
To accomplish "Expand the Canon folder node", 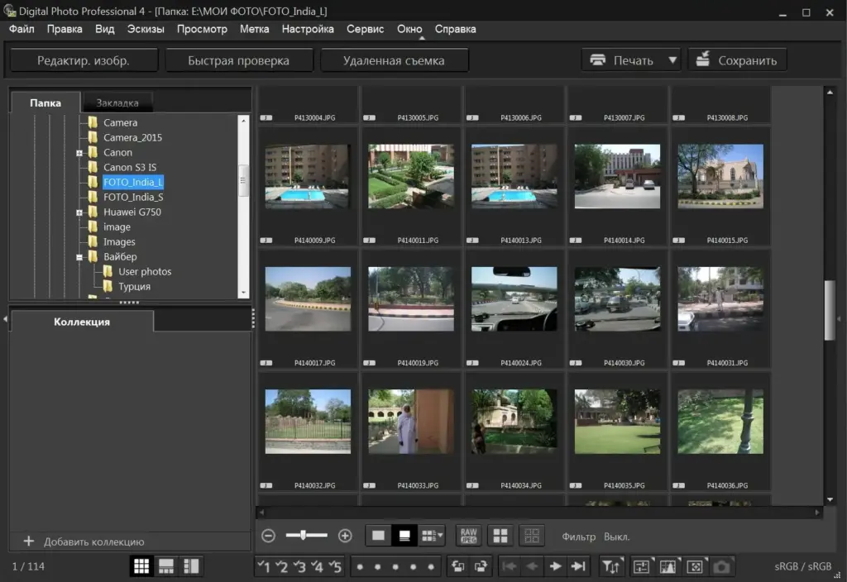I will tap(79, 153).
